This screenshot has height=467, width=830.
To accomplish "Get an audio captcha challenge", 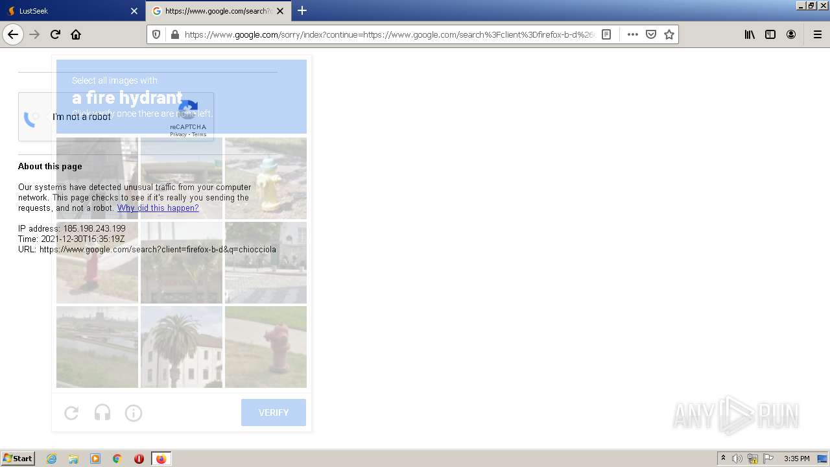I will [x=102, y=413].
